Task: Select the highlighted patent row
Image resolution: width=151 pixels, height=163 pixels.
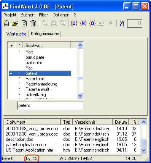Action: point(40,73)
